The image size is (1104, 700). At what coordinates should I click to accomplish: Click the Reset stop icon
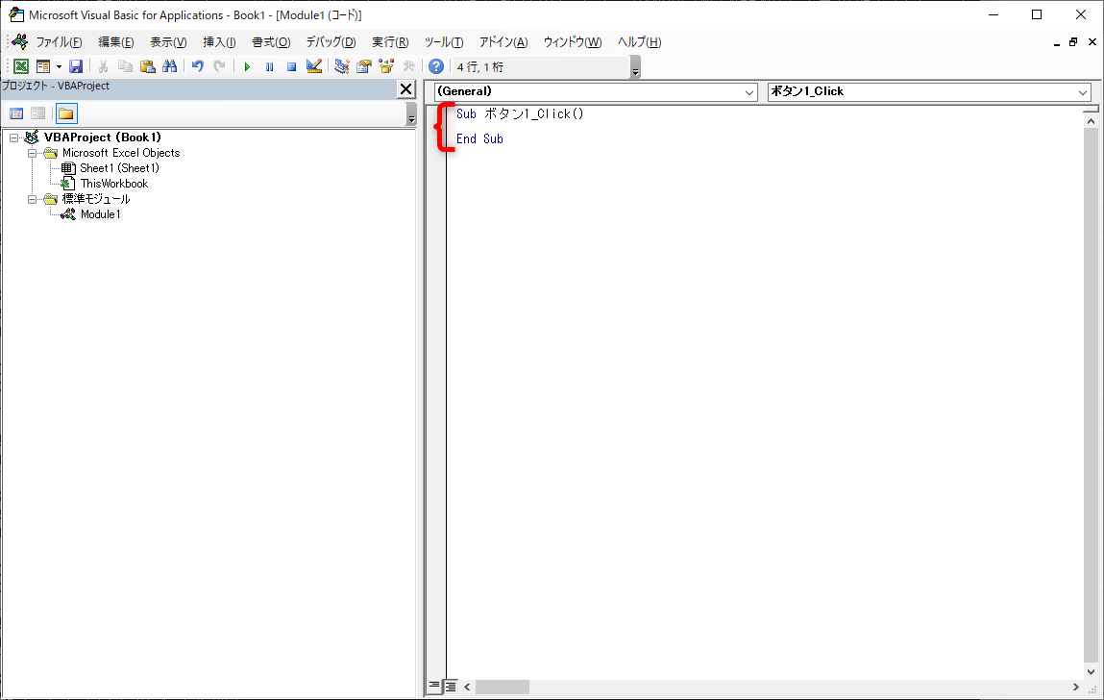[x=291, y=66]
